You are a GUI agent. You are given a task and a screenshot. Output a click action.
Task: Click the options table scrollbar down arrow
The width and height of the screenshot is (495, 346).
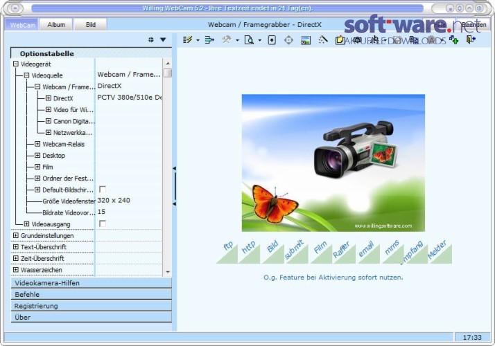click(168, 272)
